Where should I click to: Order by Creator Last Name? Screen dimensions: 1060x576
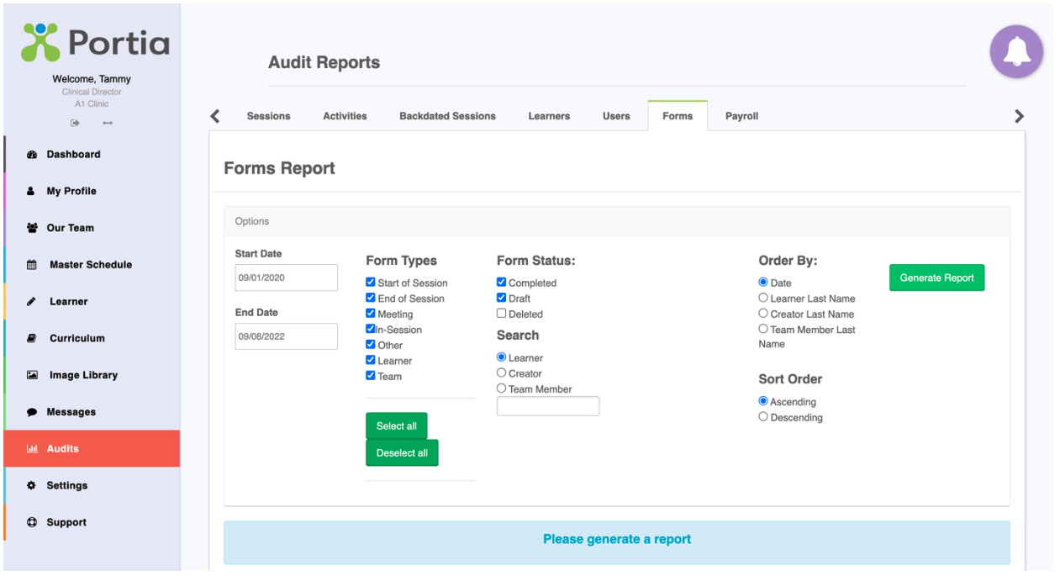(x=763, y=314)
